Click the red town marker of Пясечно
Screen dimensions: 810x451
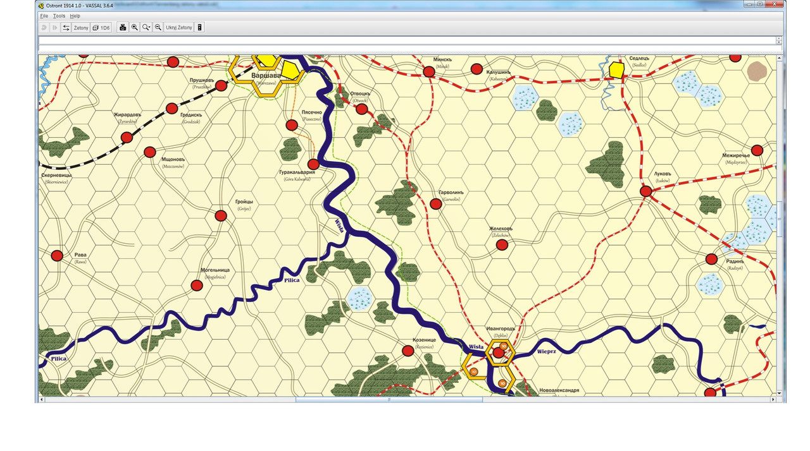coord(291,125)
